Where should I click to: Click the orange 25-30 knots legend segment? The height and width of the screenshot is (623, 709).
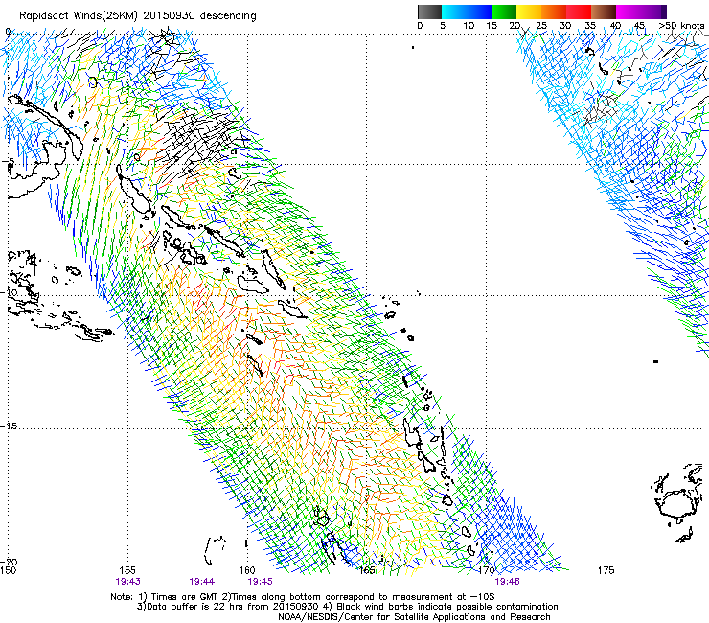point(554,12)
